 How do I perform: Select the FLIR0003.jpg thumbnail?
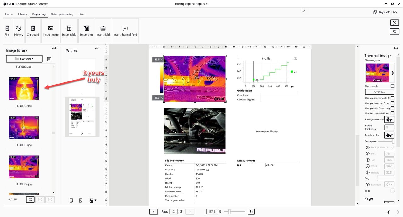[x=24, y=128]
